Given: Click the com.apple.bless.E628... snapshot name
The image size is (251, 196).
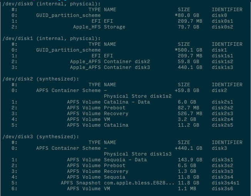Looking at the screenshot, I should 139,183.
